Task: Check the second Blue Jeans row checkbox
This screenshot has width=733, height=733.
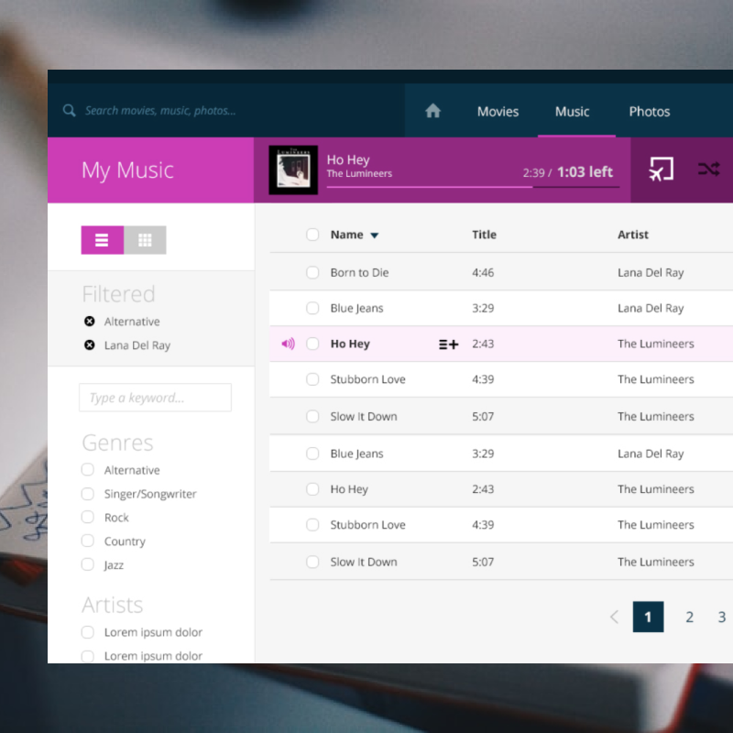Action: [312, 454]
